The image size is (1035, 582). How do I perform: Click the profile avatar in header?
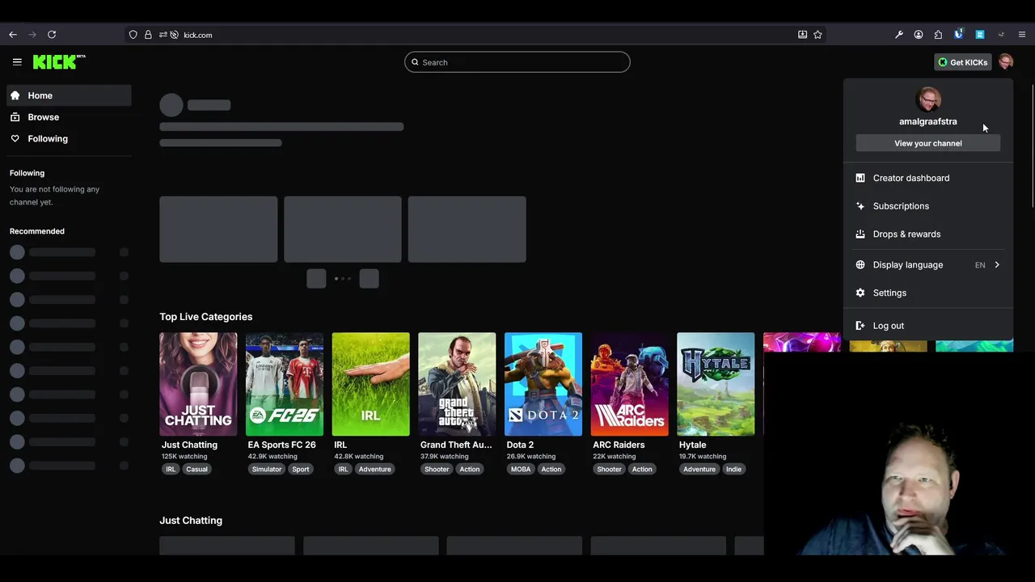coord(1006,62)
